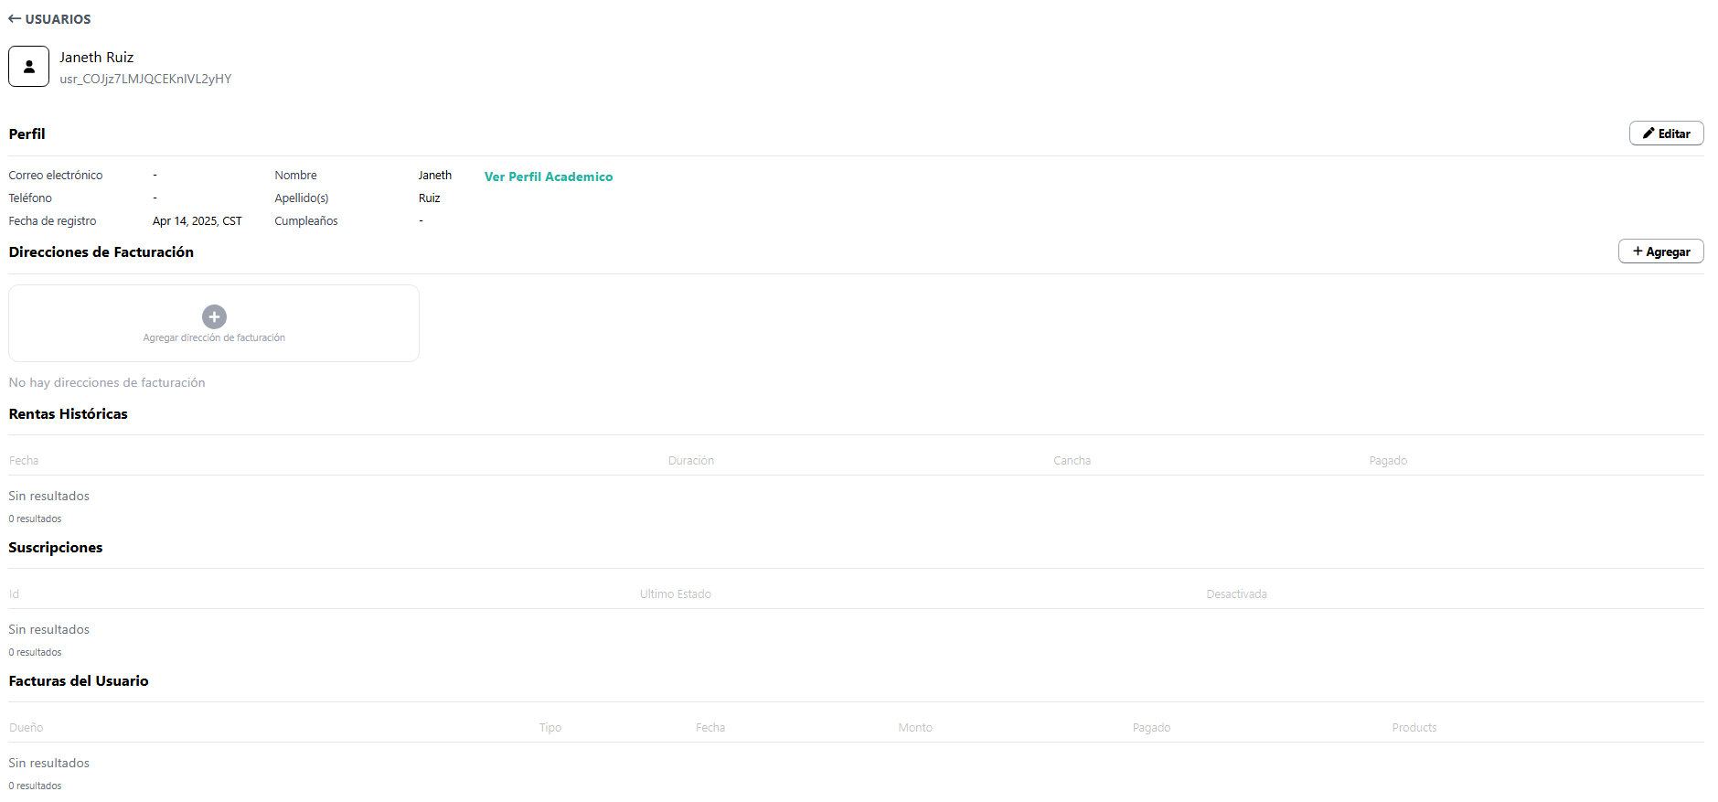Sort by the Duración column header

(690, 461)
